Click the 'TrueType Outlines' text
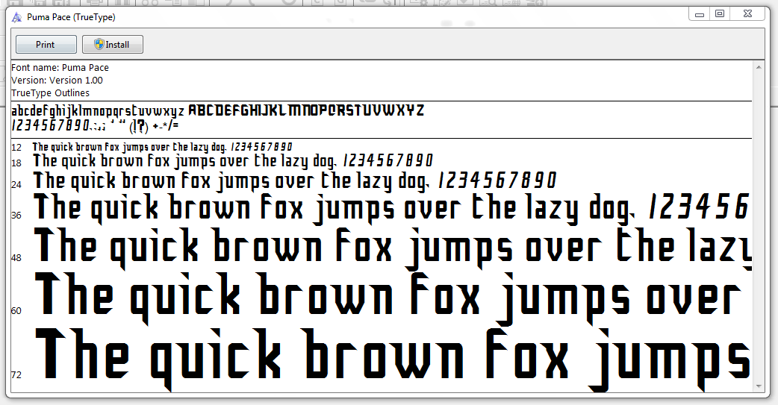 point(51,93)
